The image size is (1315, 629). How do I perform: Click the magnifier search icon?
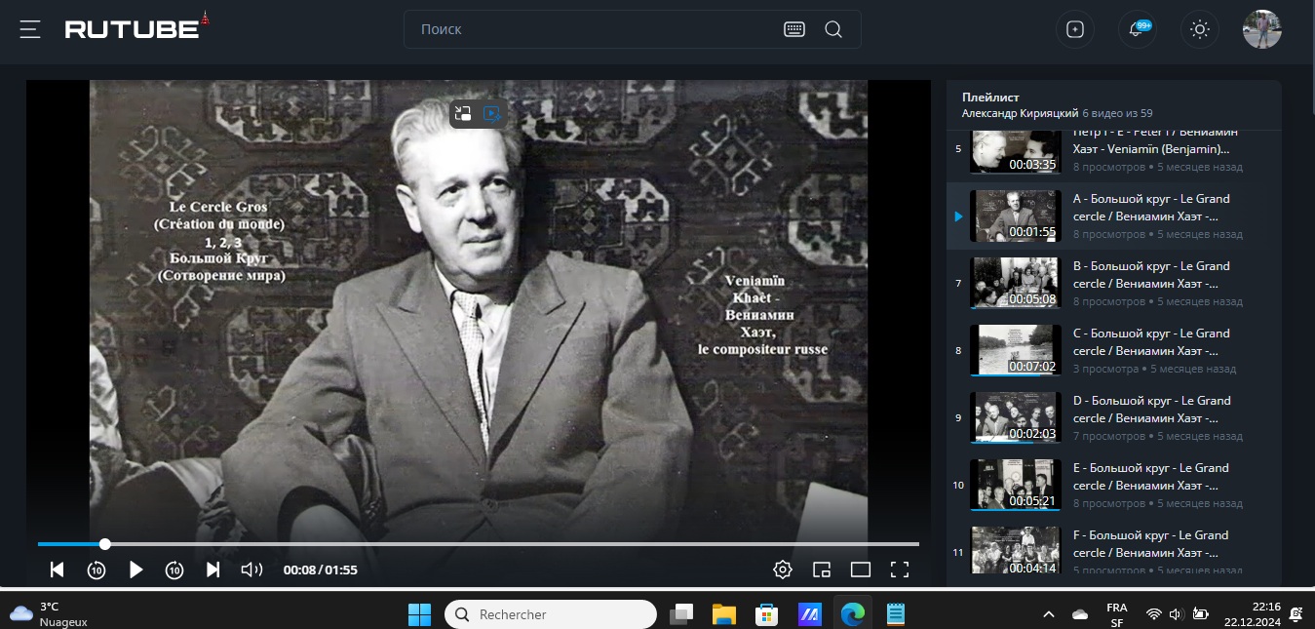(833, 29)
